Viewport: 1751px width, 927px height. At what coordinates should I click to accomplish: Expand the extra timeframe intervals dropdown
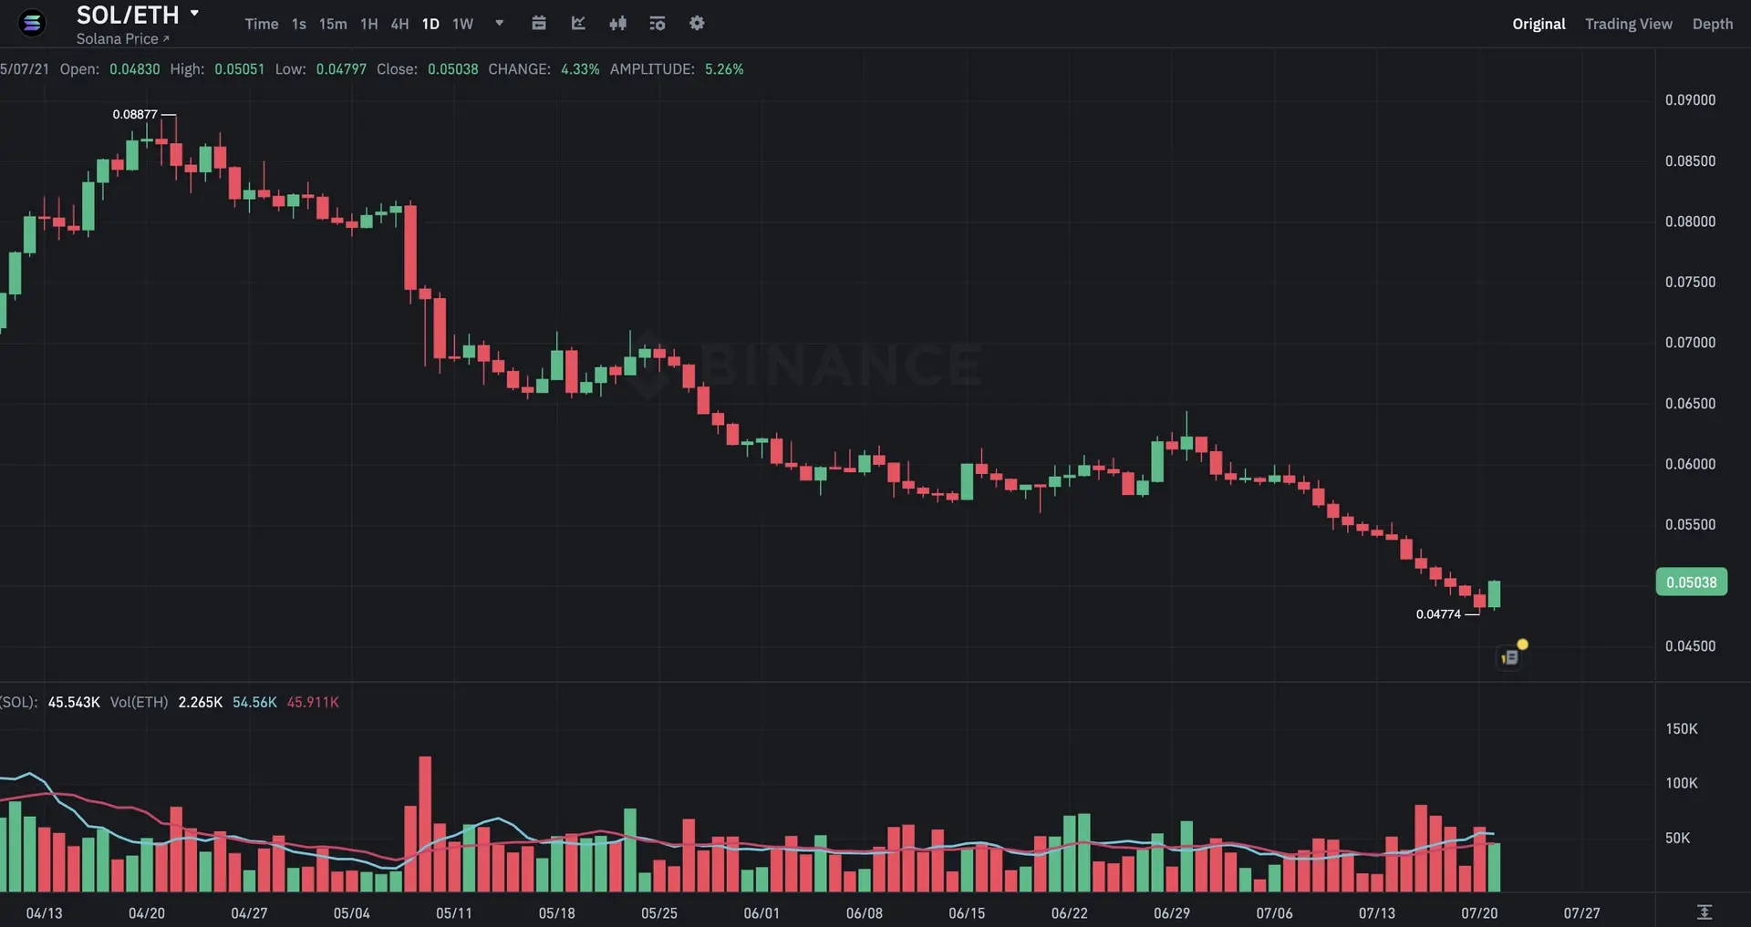point(498,24)
